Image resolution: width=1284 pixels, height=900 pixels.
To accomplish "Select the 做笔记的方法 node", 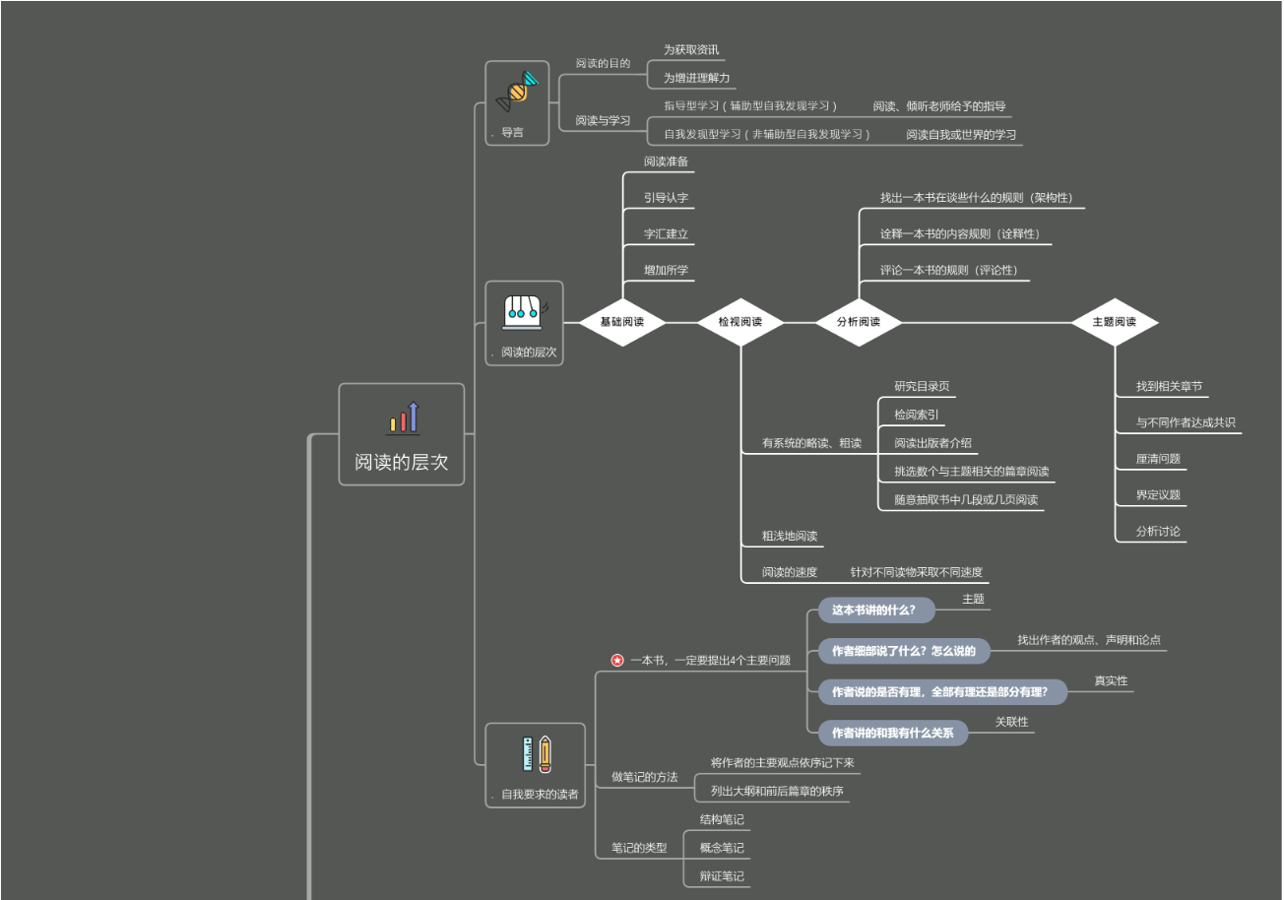I will pos(644,777).
